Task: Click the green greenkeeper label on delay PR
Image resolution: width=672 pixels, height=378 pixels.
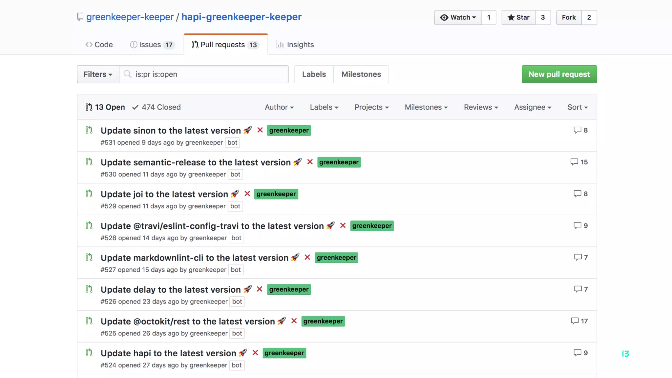Action: 289,289
